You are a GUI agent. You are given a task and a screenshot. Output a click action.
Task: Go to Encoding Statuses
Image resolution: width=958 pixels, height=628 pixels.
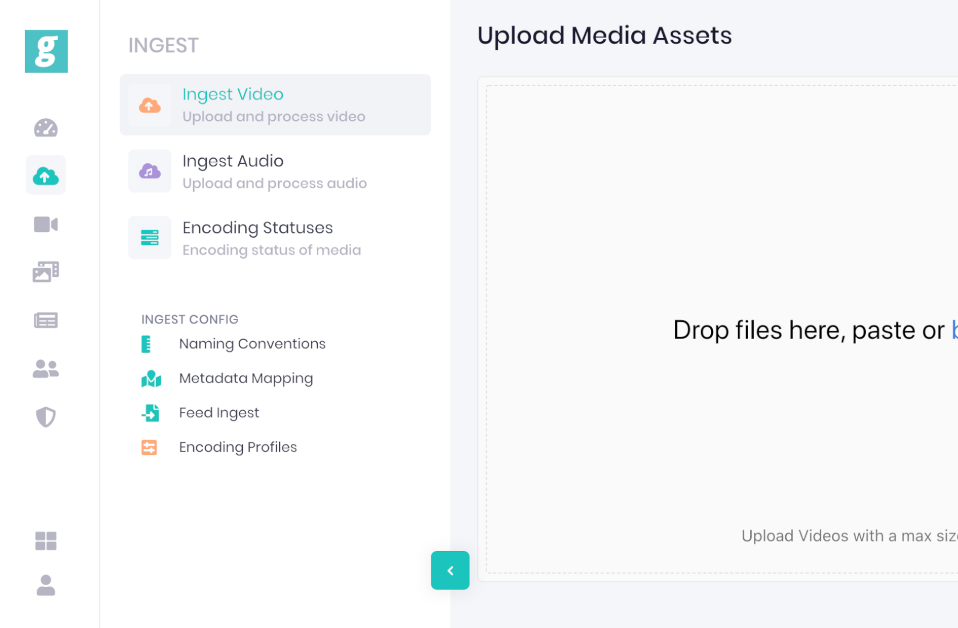click(x=275, y=238)
